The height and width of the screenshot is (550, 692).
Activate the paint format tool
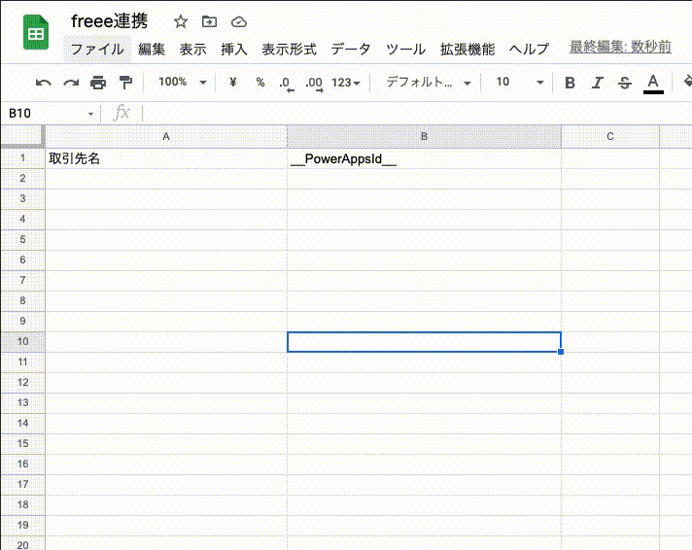125,83
